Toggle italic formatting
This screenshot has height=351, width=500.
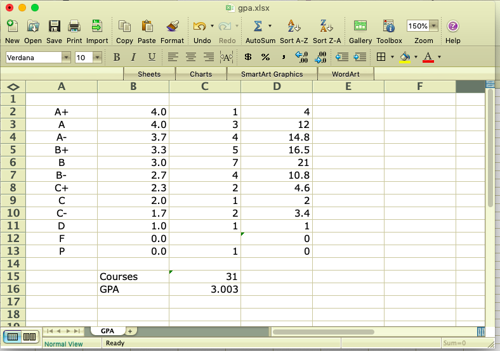tap(133, 57)
